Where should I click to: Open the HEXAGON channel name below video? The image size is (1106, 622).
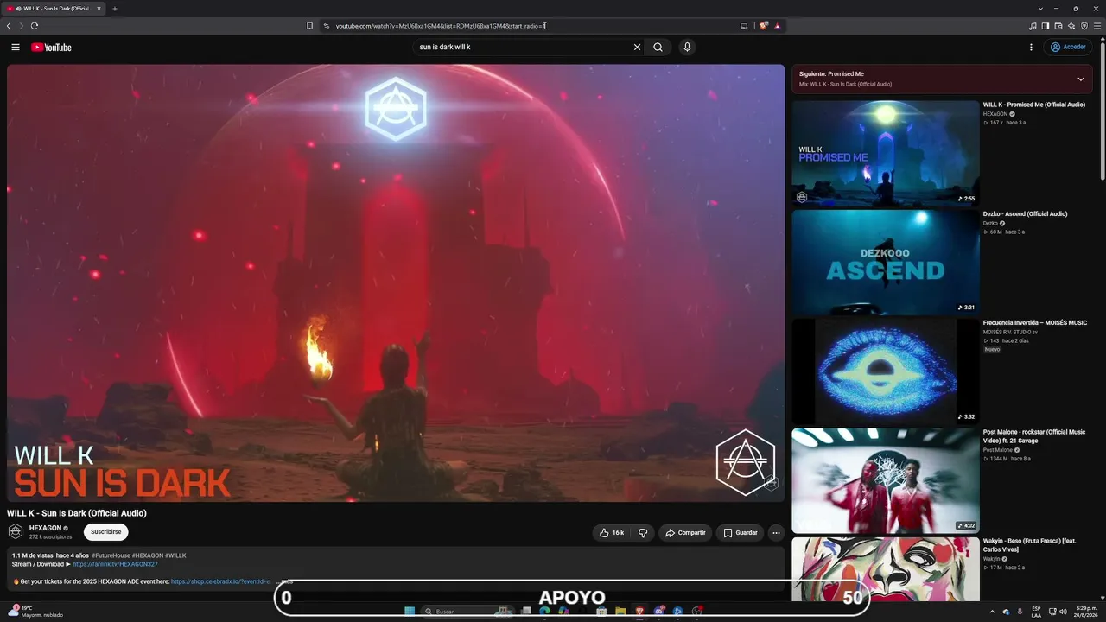click(45, 528)
